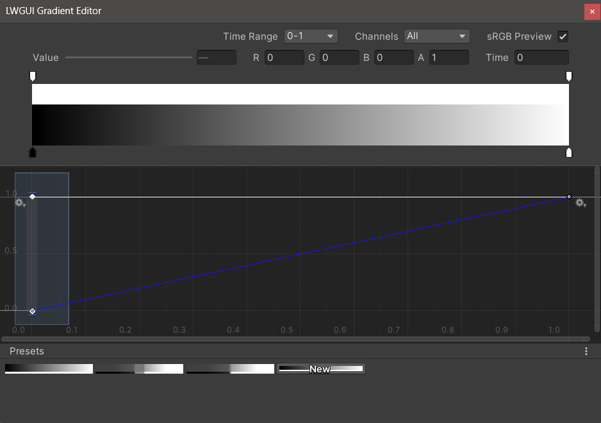The image size is (601, 423).
Task: Select the bottom-left black color marker
Action: pos(33,153)
